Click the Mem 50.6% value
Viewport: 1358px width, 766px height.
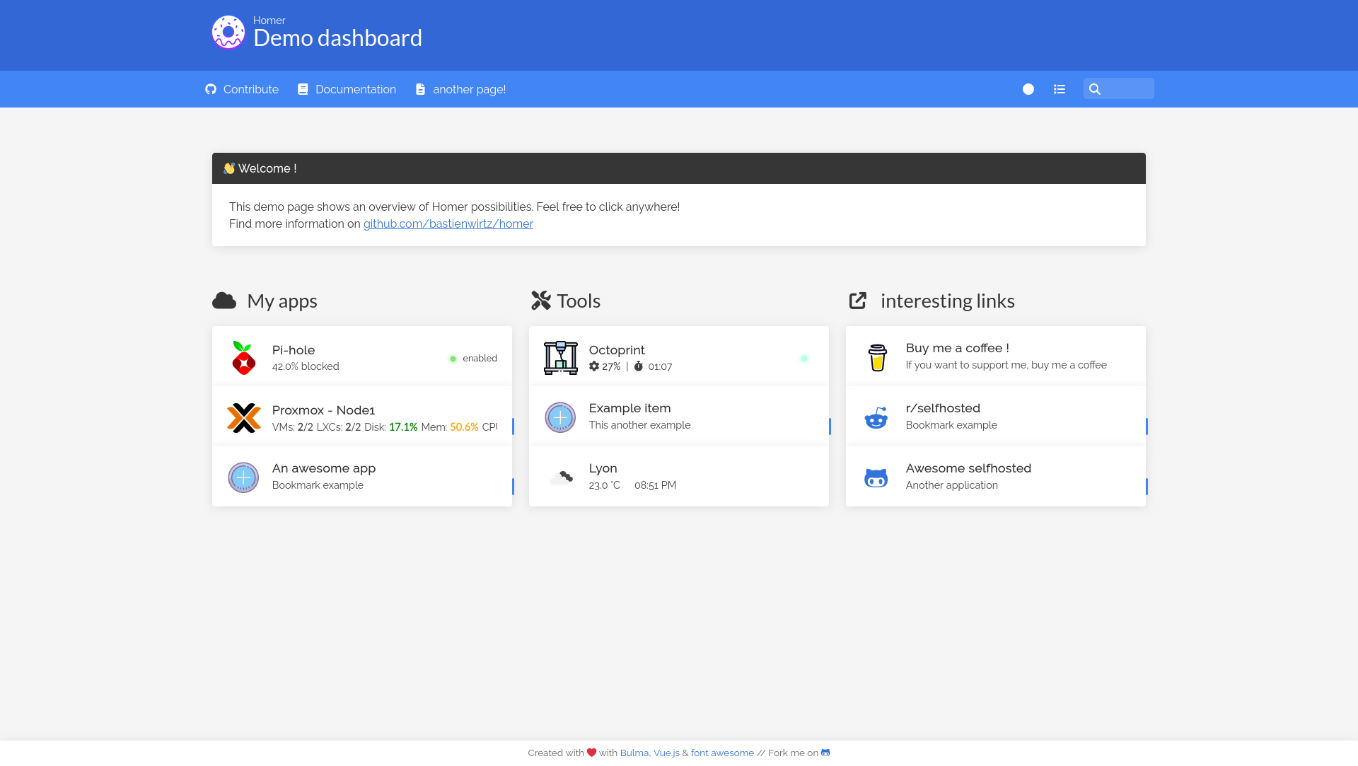coord(464,427)
